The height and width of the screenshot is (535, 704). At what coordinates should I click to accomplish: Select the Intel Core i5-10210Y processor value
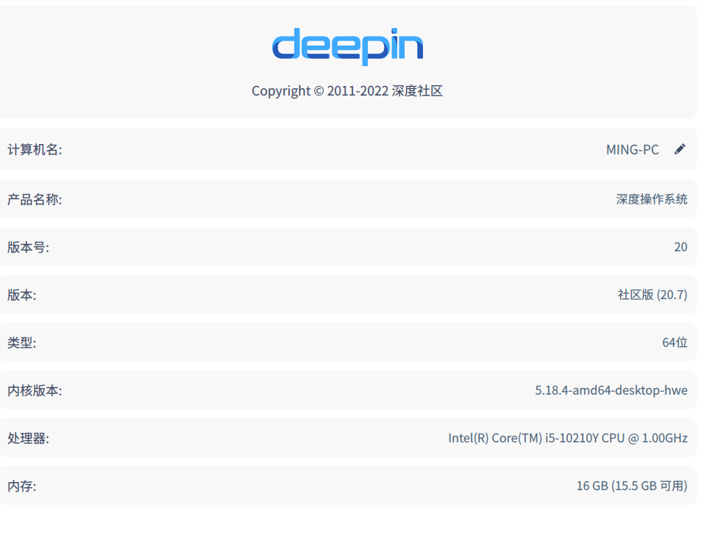click(x=568, y=438)
